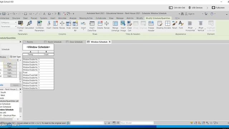Open Combine Parameters tool
Screen dimensions: 229x129
39,26
